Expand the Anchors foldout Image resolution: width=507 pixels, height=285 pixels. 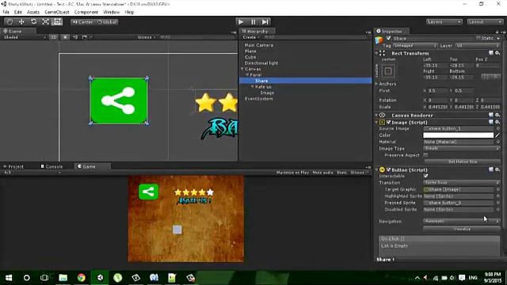pos(377,84)
